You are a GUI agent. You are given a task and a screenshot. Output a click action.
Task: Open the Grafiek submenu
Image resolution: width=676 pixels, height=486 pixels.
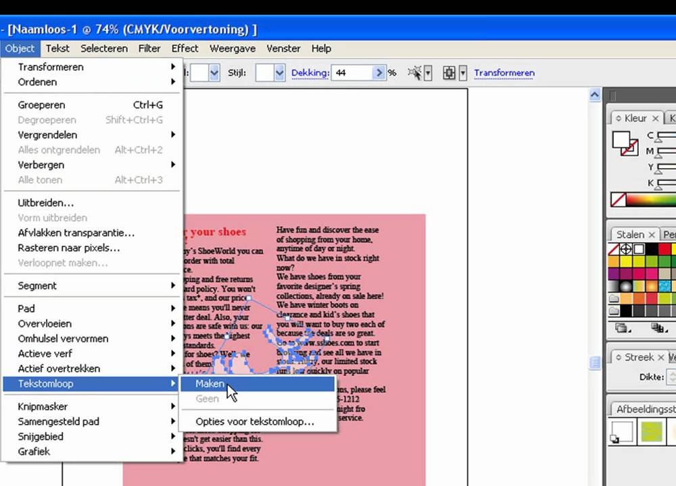tap(91, 452)
